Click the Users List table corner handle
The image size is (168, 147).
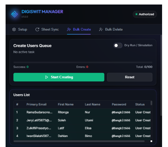click(x=151, y=141)
